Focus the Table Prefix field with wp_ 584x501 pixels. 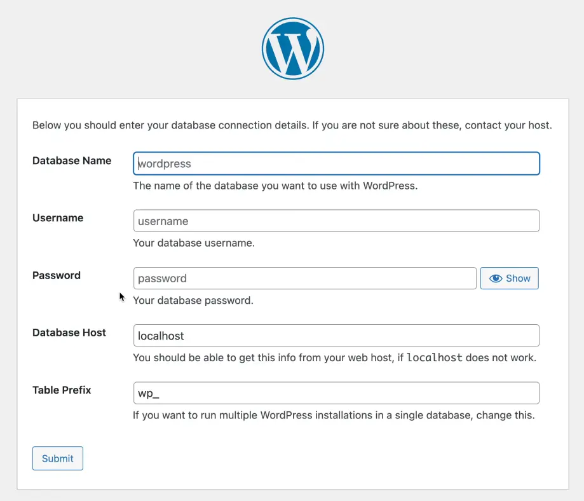pos(336,393)
